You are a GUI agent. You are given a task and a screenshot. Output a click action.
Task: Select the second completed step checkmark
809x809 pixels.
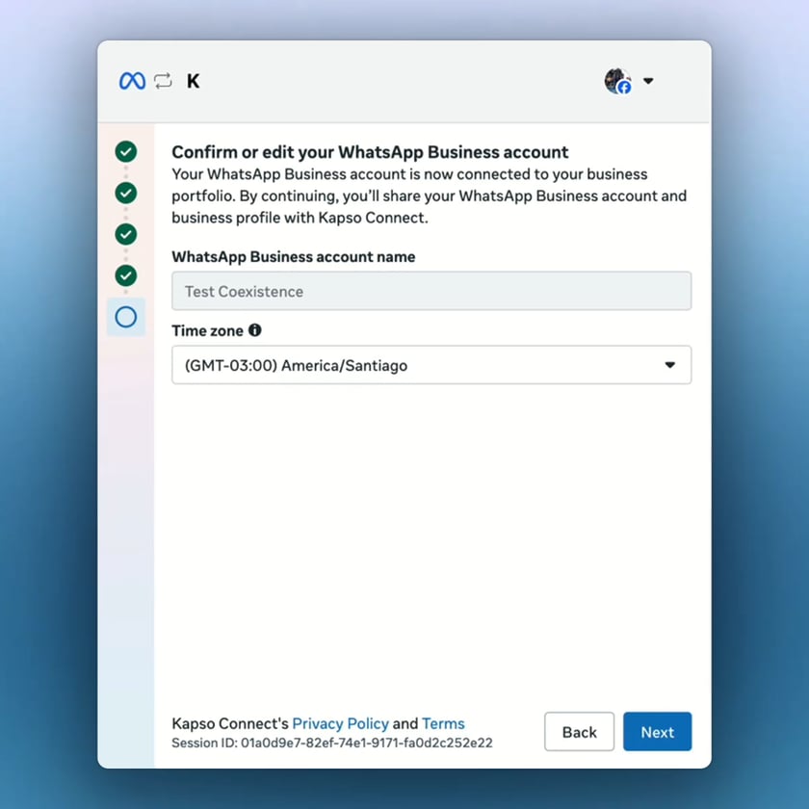click(126, 193)
